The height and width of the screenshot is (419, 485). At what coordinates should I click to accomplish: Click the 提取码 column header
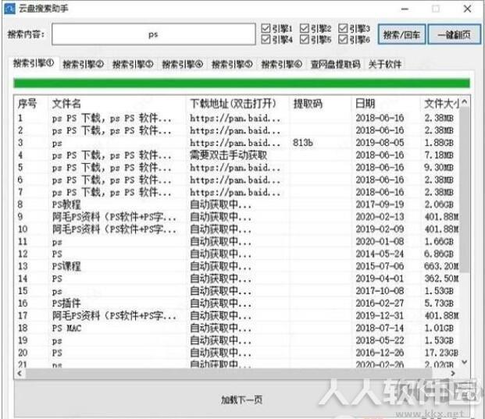[308, 104]
